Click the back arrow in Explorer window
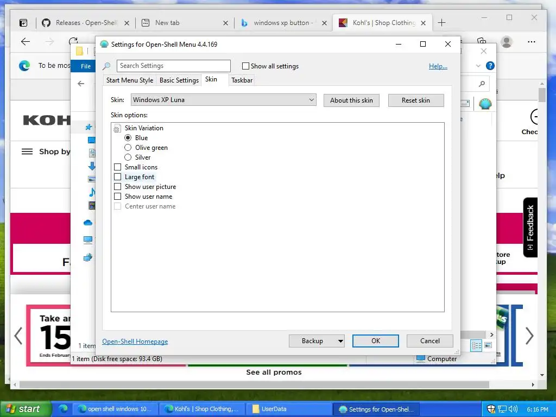 (x=81, y=84)
